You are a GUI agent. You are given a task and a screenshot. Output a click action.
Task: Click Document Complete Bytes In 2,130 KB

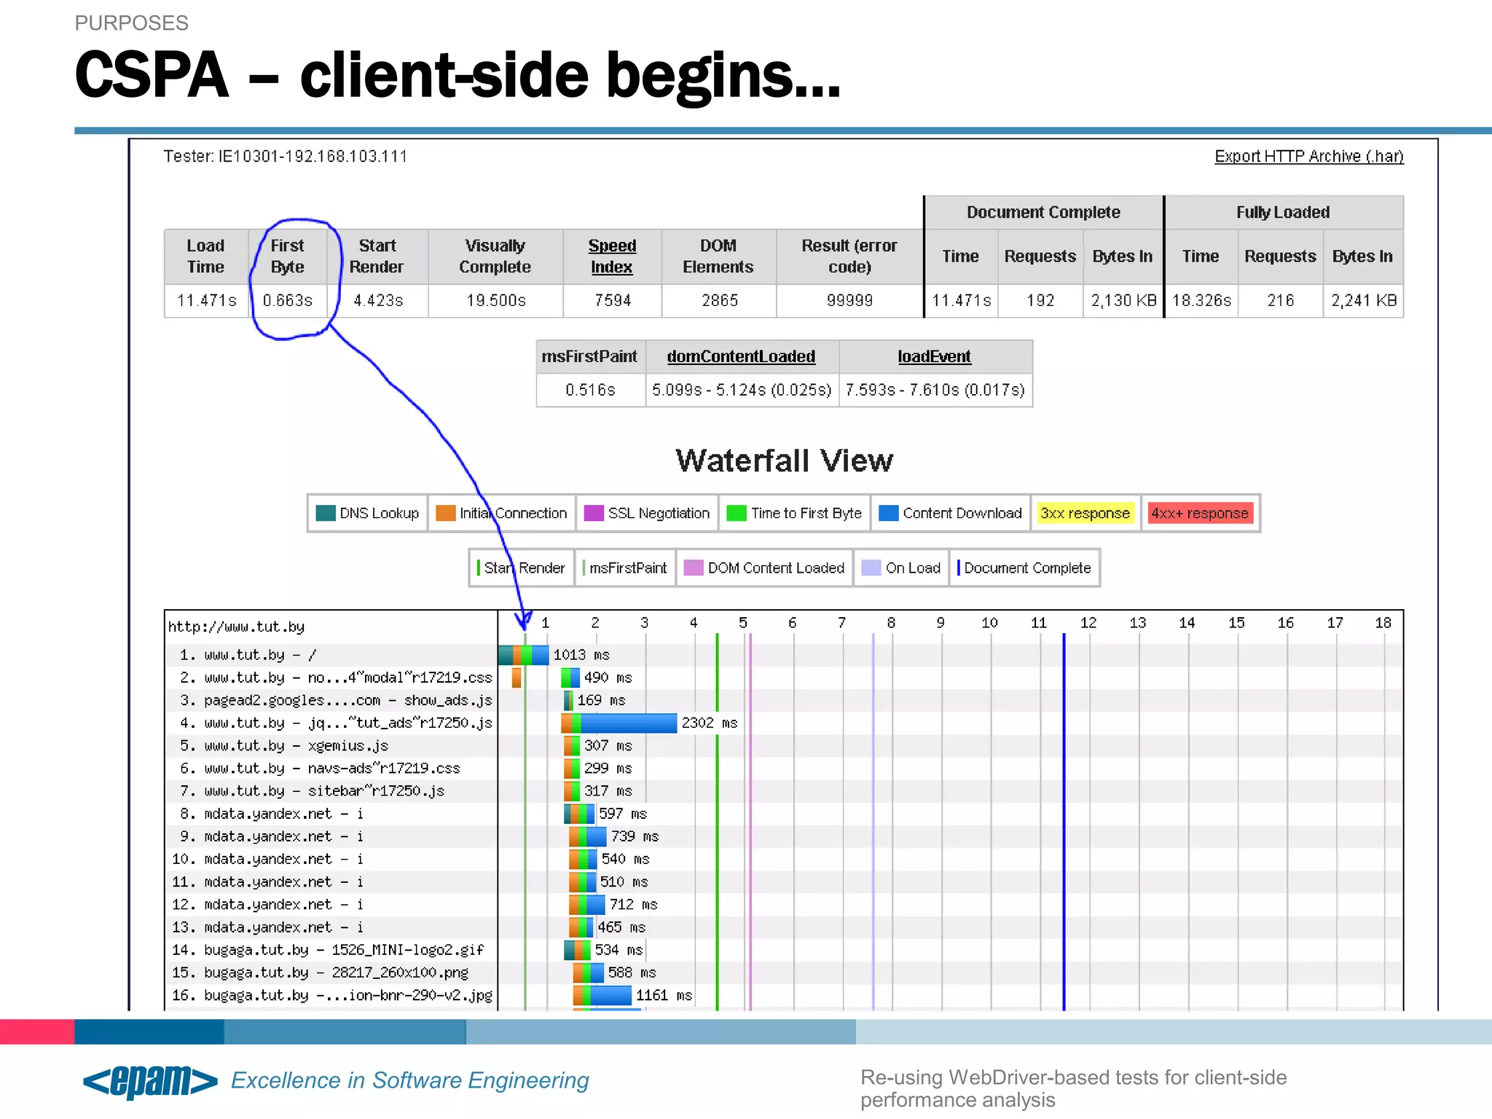1123,300
